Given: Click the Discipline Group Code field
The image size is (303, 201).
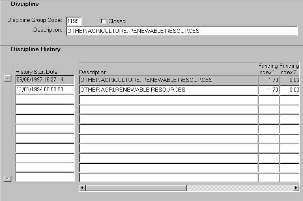Looking at the screenshot, I should coord(74,21).
